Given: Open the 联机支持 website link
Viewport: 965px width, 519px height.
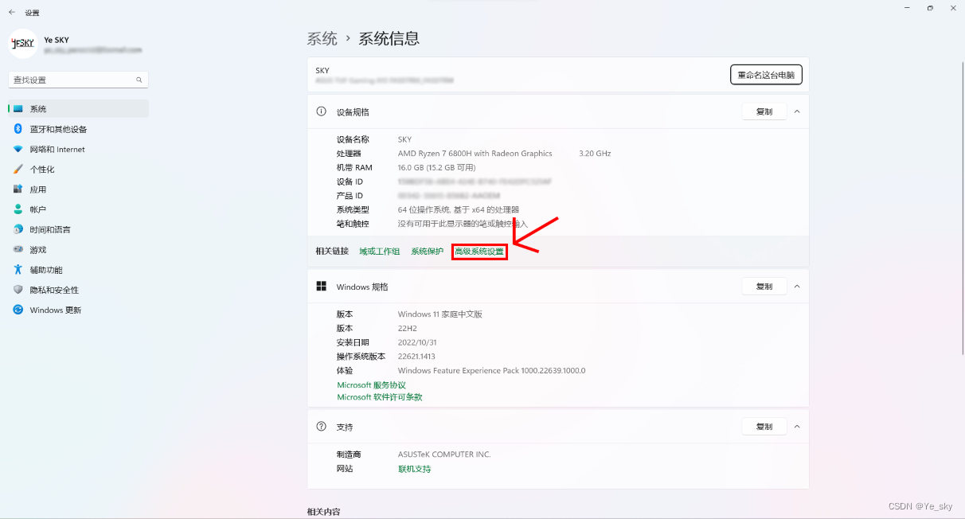Looking at the screenshot, I should (x=414, y=469).
